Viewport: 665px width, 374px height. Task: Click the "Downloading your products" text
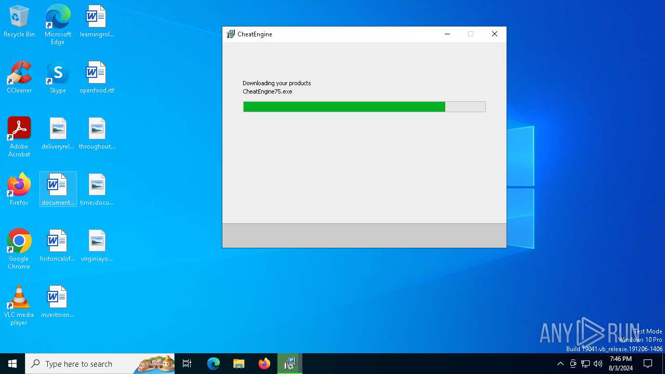(277, 83)
